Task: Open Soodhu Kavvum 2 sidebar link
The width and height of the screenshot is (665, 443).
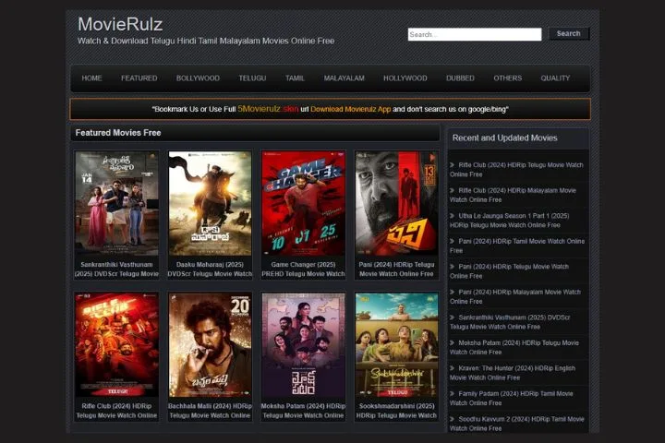Action: tap(517, 424)
